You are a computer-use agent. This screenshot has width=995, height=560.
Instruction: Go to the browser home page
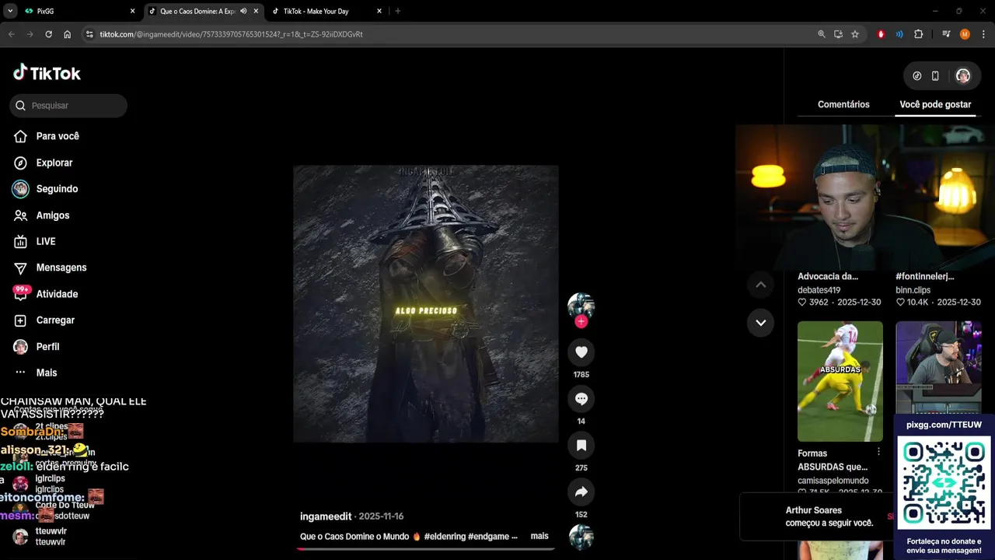[68, 34]
